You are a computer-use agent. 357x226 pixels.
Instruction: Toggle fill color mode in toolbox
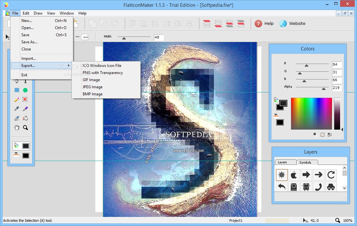coord(16,146)
